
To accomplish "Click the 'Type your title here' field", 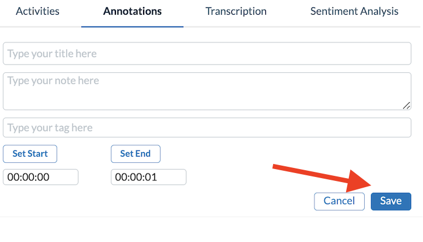I will [206, 54].
